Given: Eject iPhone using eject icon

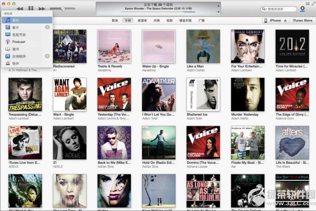Looking at the screenshot, I should click(285, 20).
